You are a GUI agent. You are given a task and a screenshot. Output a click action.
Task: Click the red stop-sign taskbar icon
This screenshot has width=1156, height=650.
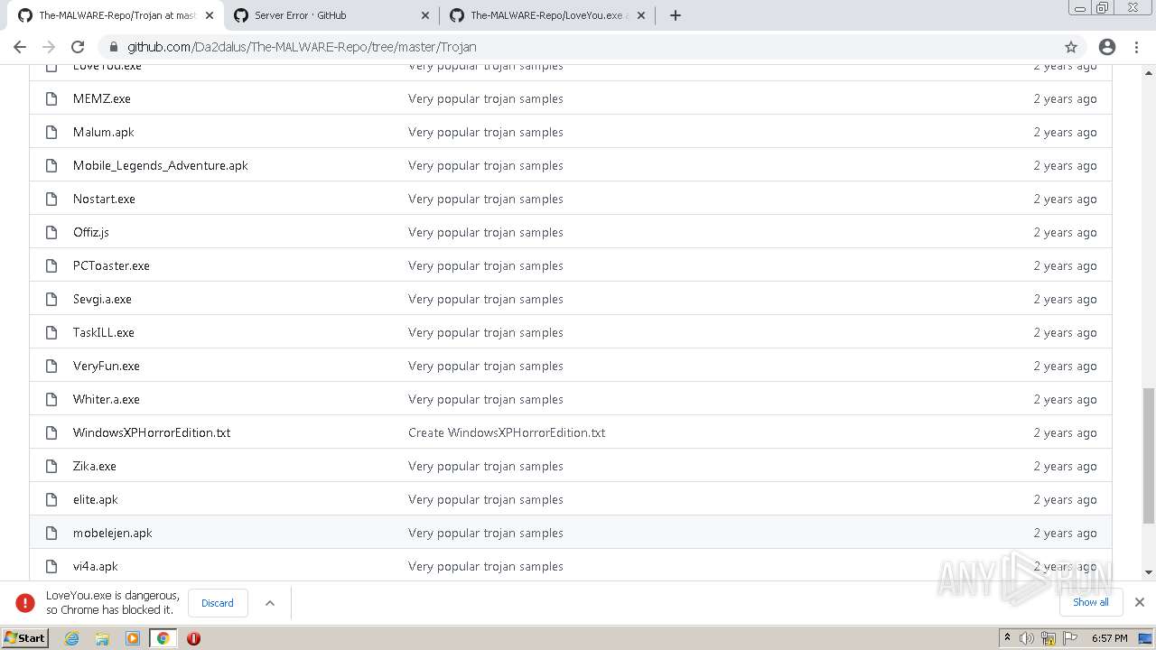(193, 638)
